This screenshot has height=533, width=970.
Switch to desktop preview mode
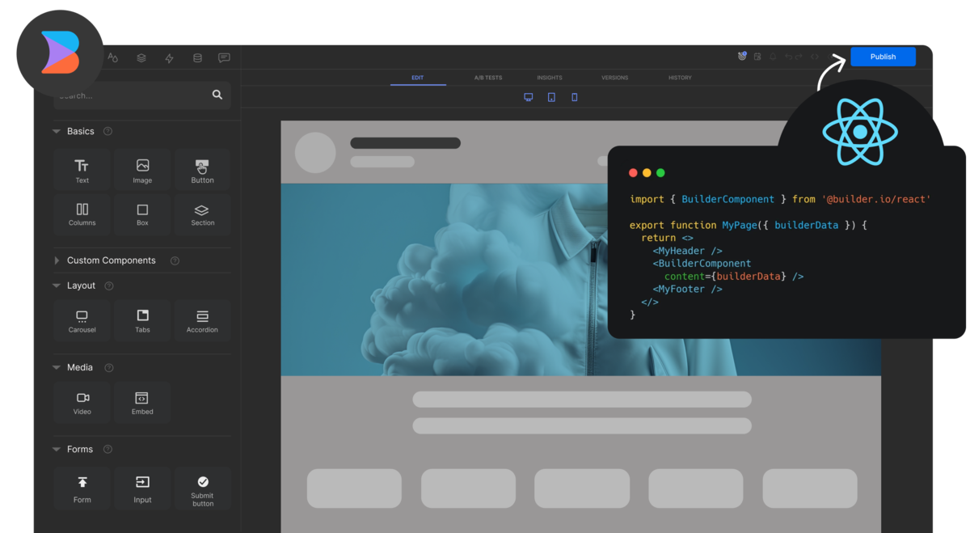[x=529, y=97]
